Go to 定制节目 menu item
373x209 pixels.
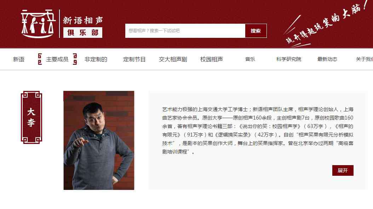[134, 59]
